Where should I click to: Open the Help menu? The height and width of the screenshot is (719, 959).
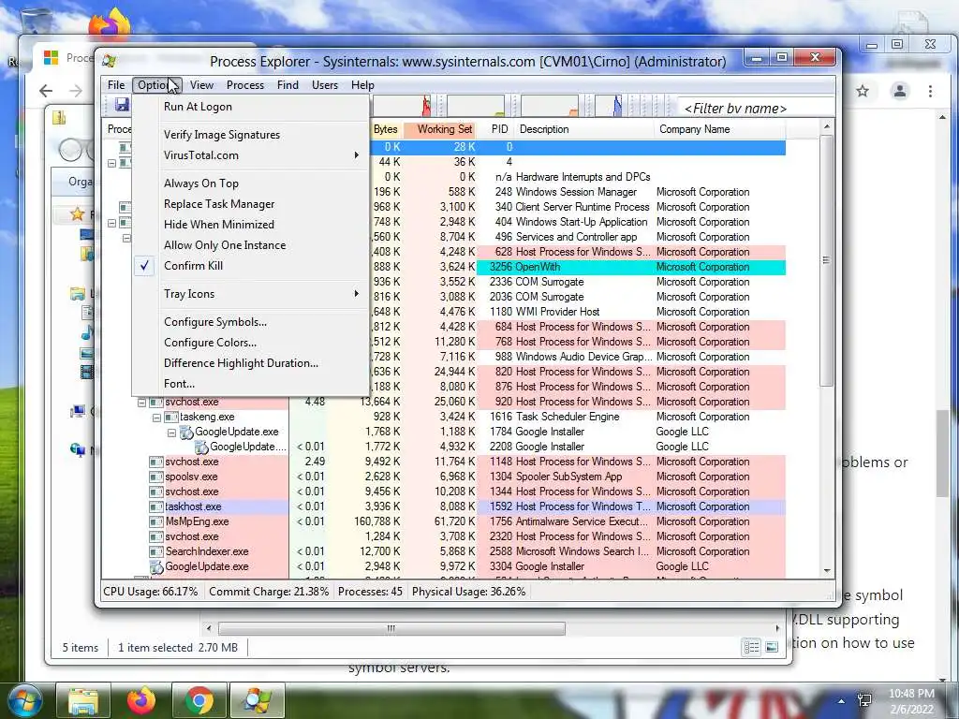362,85
